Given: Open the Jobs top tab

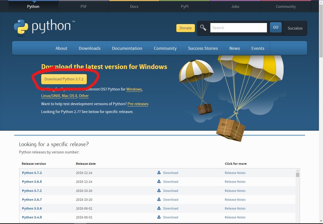Looking at the screenshot, I should (x=235, y=6).
